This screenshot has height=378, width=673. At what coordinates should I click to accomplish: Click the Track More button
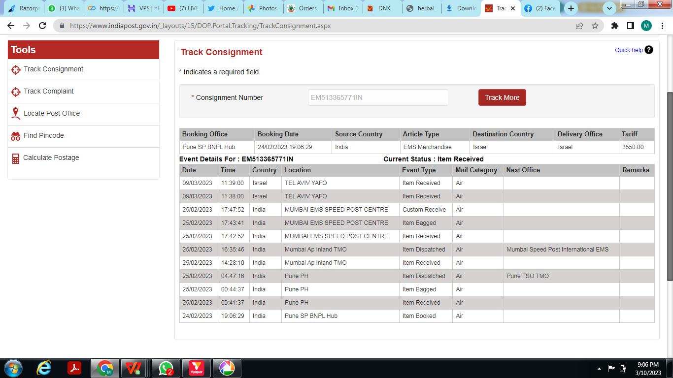coord(502,97)
